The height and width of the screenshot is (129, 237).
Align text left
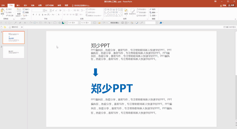(65, 15)
